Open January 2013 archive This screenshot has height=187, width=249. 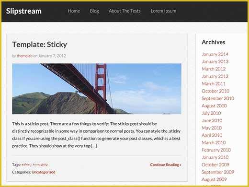[x=215, y=61]
